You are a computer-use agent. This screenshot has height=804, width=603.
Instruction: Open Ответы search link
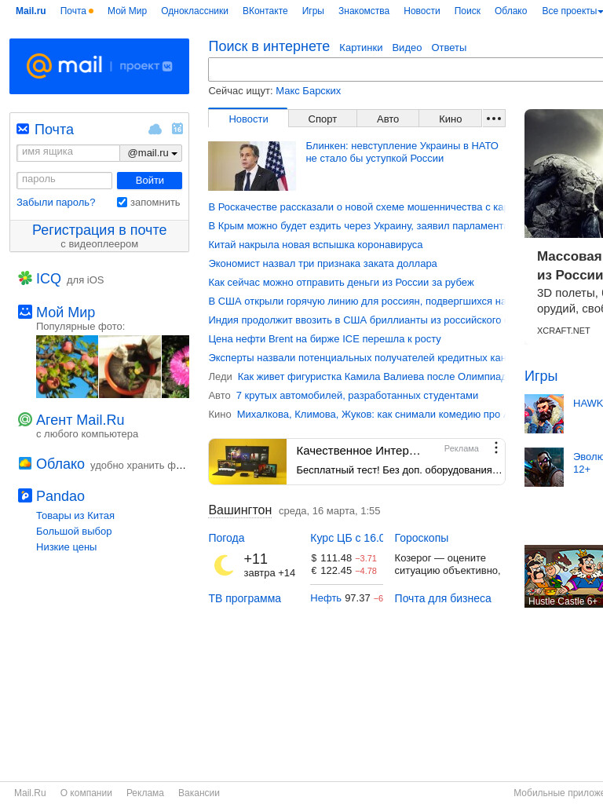point(448,48)
